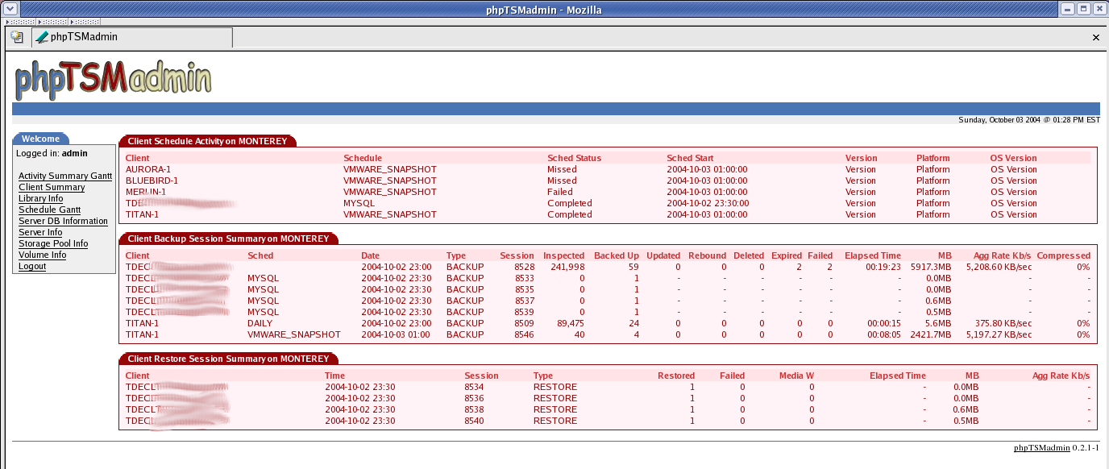Close the current browser tab

coord(1095,38)
